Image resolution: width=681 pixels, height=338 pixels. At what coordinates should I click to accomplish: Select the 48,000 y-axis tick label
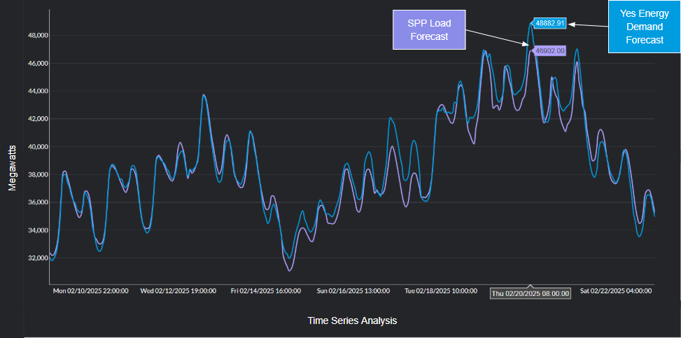coord(37,36)
